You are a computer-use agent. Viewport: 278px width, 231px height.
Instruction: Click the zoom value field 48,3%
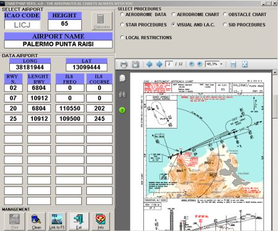tap(212, 64)
